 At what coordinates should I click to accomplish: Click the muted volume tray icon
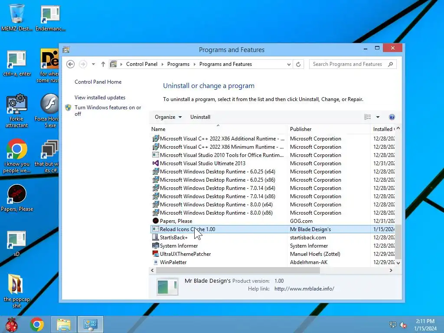(x=403, y=325)
